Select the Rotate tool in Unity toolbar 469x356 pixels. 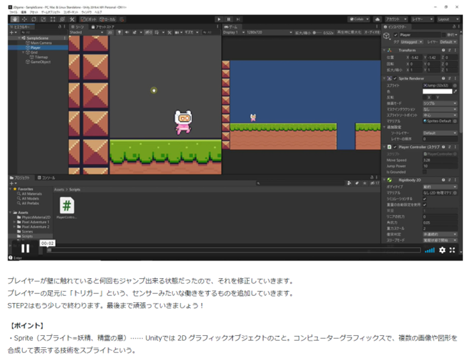pos(34,19)
